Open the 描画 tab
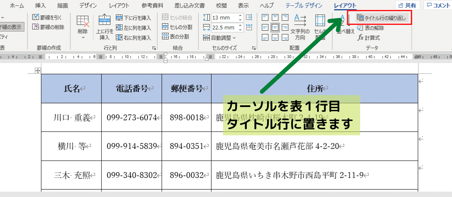Image resolution: width=452 pixels, height=197 pixels. click(63, 5)
